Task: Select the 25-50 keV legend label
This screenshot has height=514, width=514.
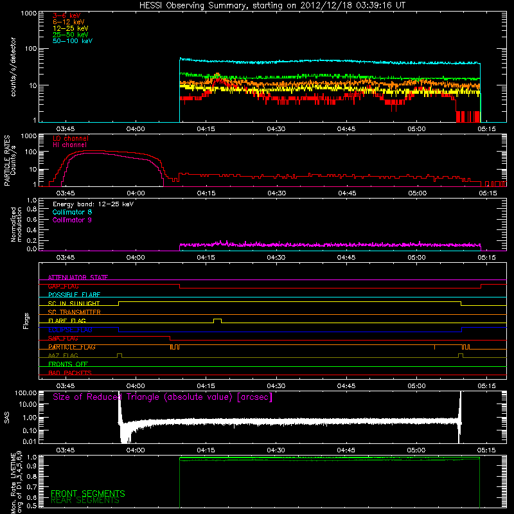Action: coord(71,35)
